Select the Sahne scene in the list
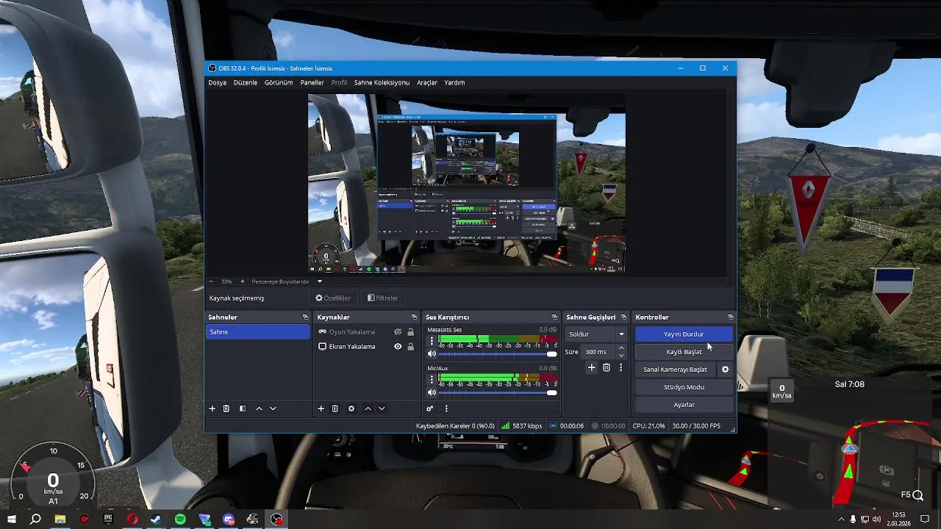Viewport: 941px width, 529px height. point(258,332)
